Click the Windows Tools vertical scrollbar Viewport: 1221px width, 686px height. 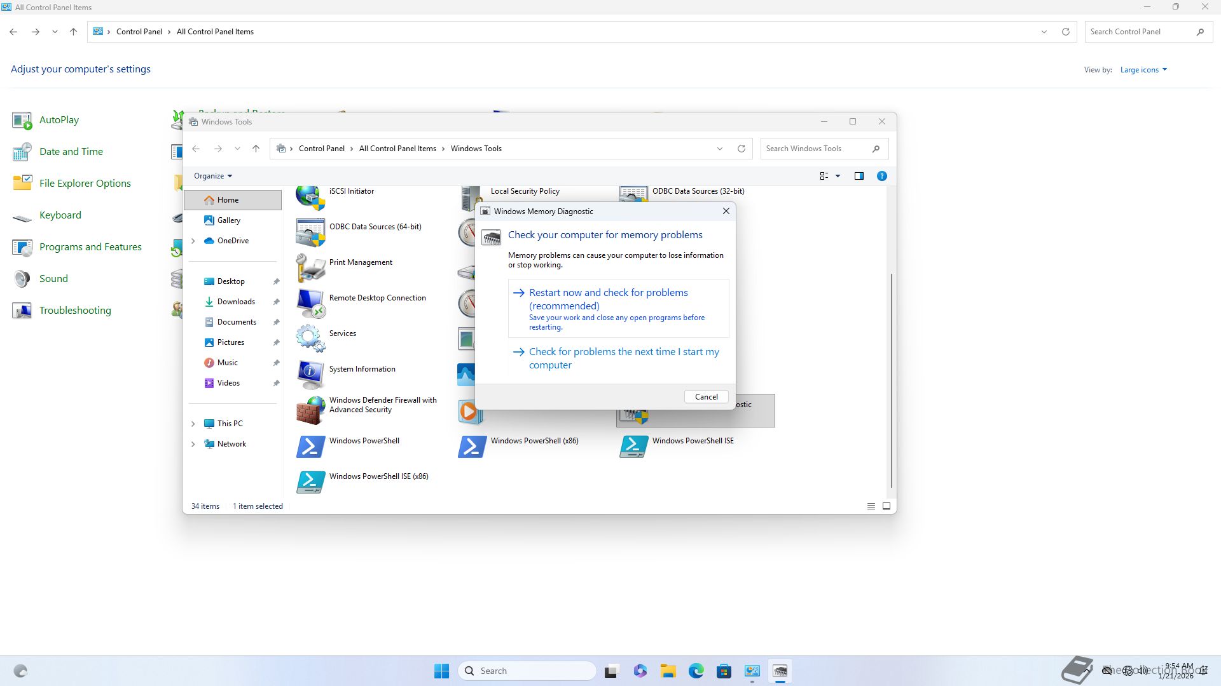[x=892, y=381]
